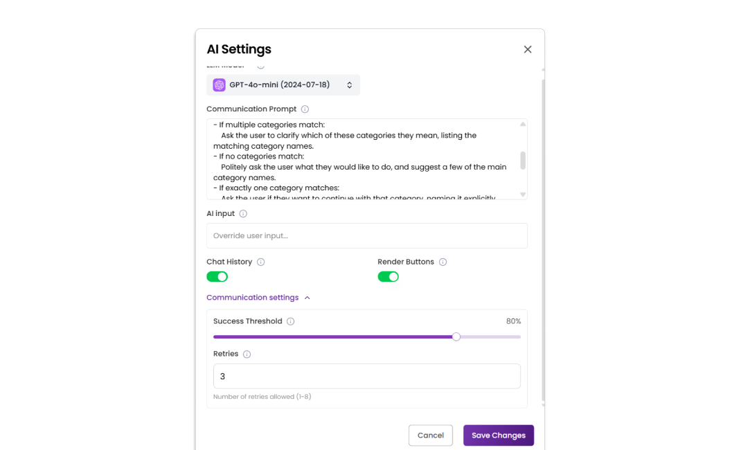This screenshot has width=741, height=450.
Task: Turn off the Render Buttons toggle
Action: pos(388,277)
